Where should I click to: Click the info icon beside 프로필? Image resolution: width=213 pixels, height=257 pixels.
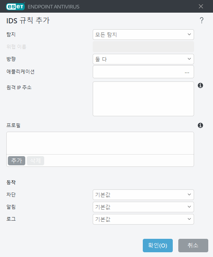point(200,125)
